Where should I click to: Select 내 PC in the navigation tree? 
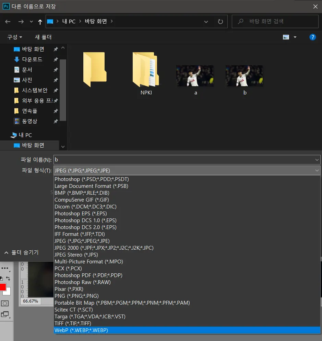[25, 135]
